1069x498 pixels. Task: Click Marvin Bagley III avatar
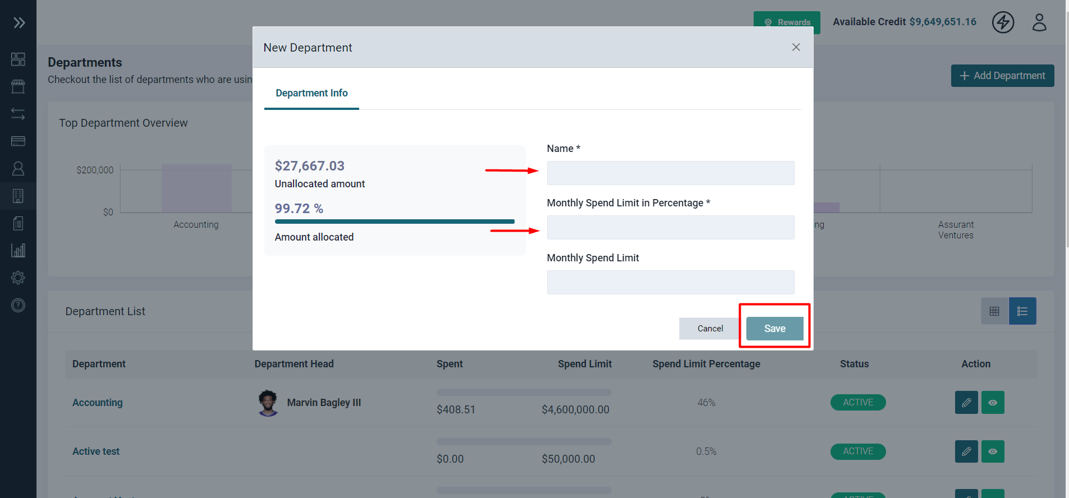click(268, 403)
